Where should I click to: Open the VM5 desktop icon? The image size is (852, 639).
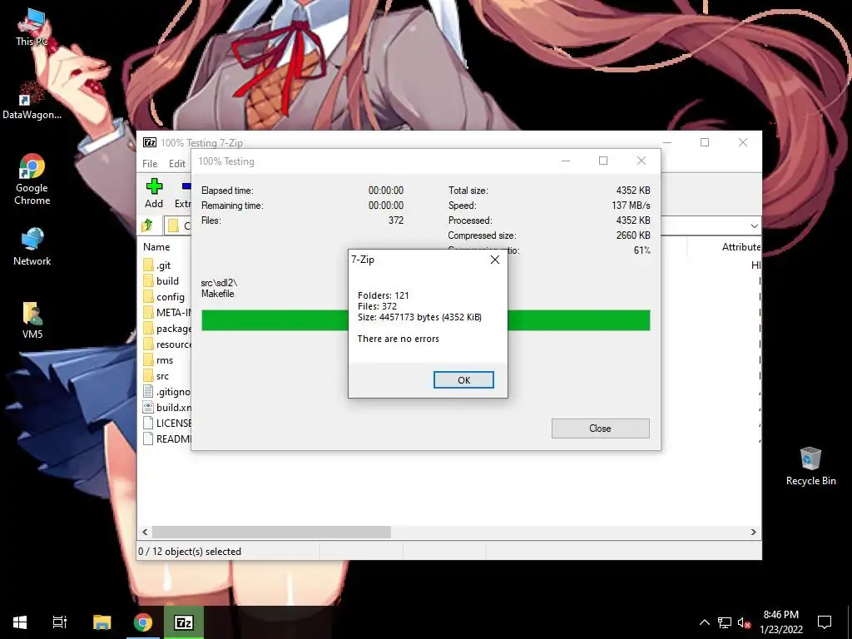pos(32,320)
